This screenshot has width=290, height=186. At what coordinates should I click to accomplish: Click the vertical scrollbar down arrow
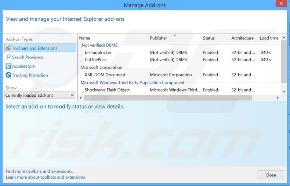pos(284,92)
